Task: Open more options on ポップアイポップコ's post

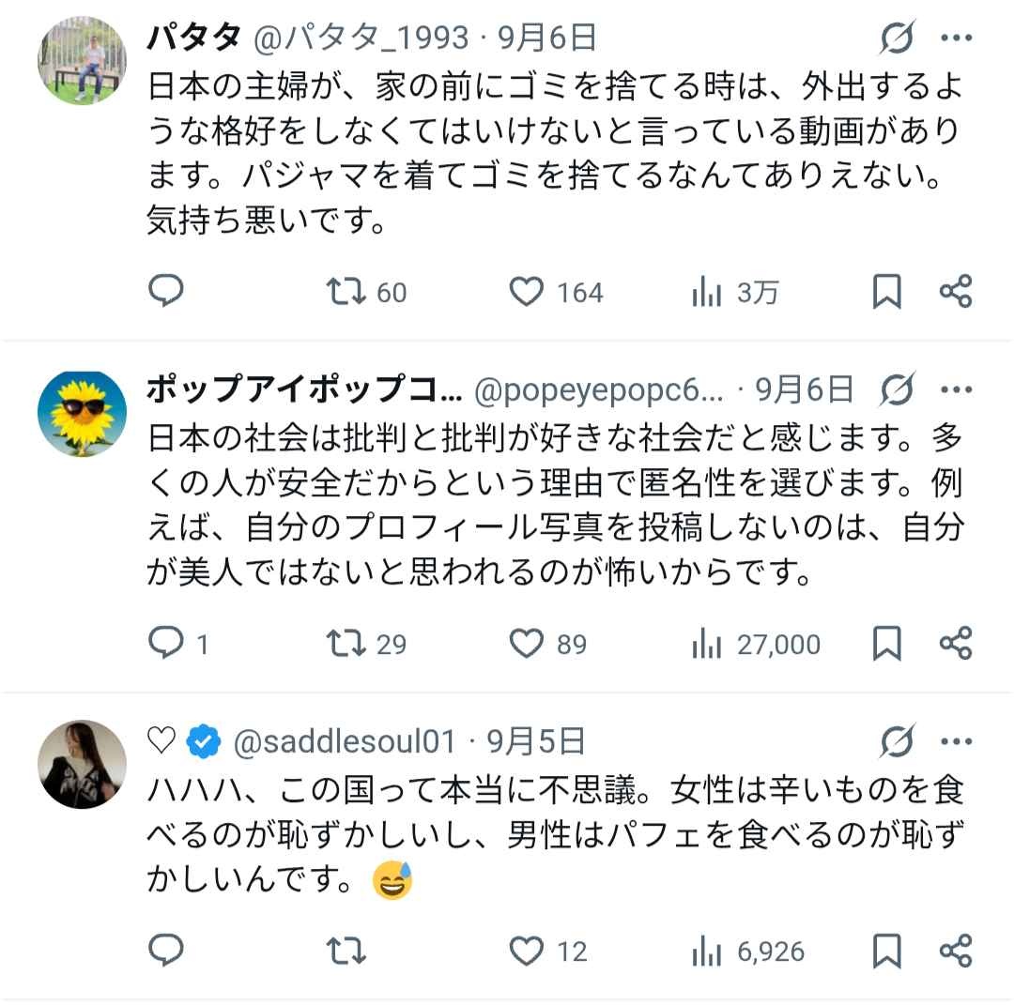Action: [957, 389]
